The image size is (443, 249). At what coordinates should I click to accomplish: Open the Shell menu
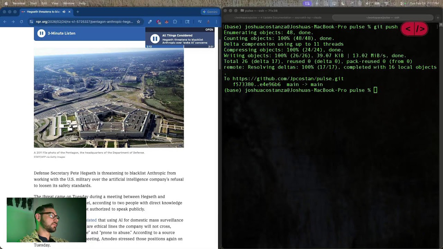[x=33, y=3]
